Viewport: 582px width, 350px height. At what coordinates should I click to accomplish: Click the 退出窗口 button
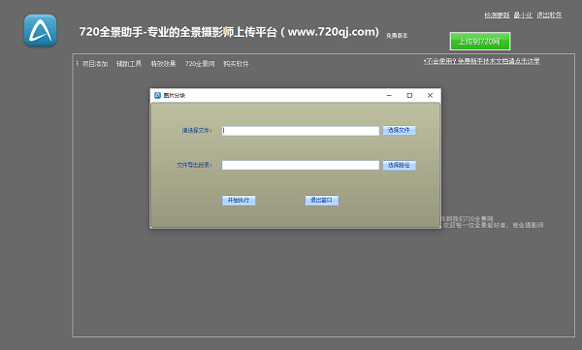click(321, 201)
